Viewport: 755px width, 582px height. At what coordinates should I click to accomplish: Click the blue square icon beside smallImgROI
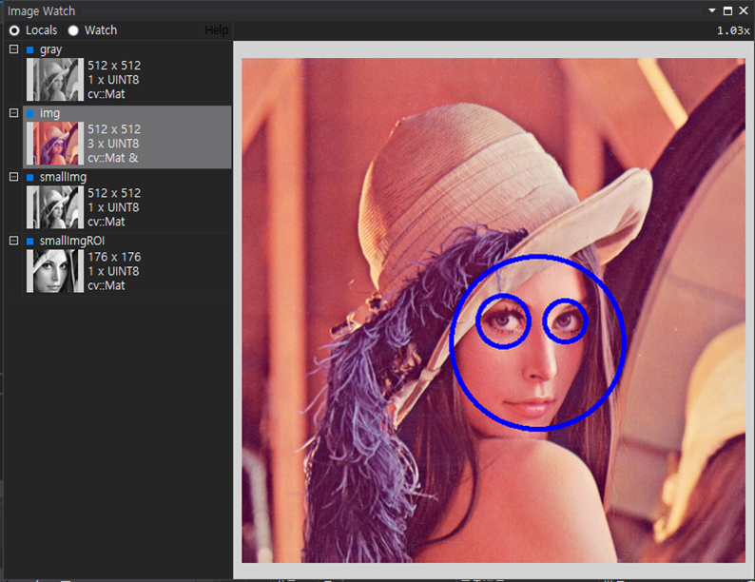click(29, 242)
